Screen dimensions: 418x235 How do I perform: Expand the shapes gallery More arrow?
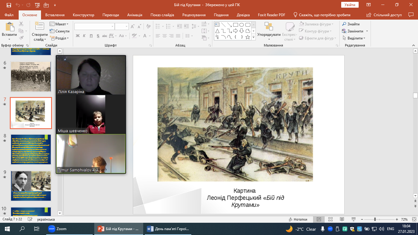(253, 37)
